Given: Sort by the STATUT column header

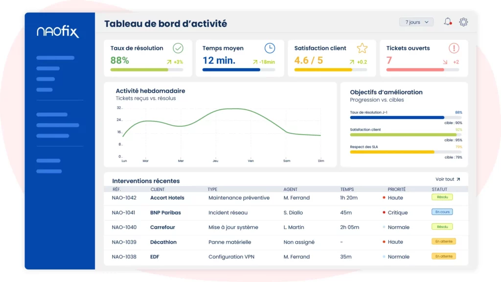Looking at the screenshot, I should pyautogui.click(x=439, y=189).
